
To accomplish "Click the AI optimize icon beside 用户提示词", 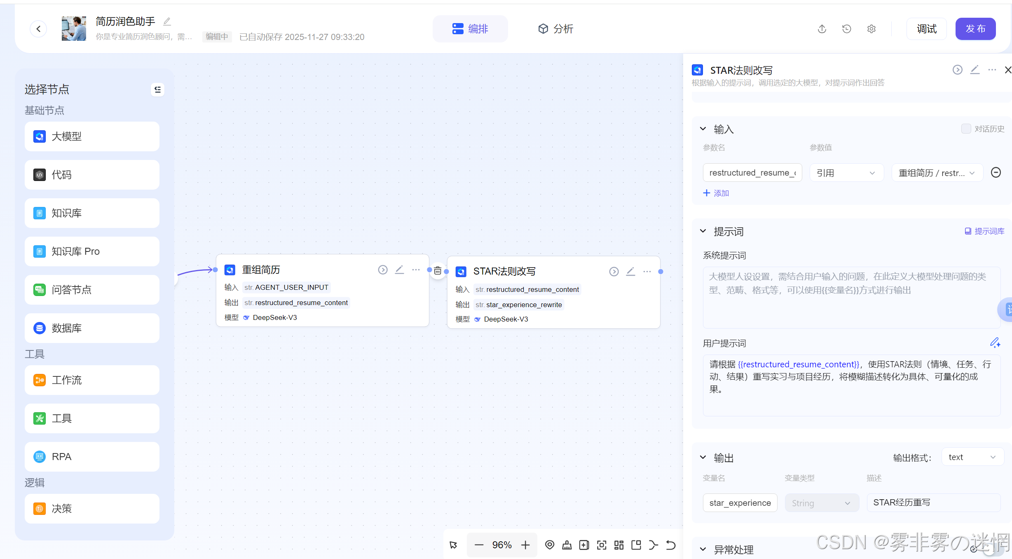I will click(x=995, y=343).
